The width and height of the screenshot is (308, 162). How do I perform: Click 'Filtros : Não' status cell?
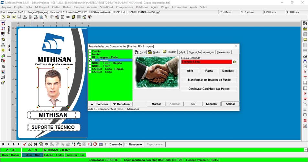[32, 155]
